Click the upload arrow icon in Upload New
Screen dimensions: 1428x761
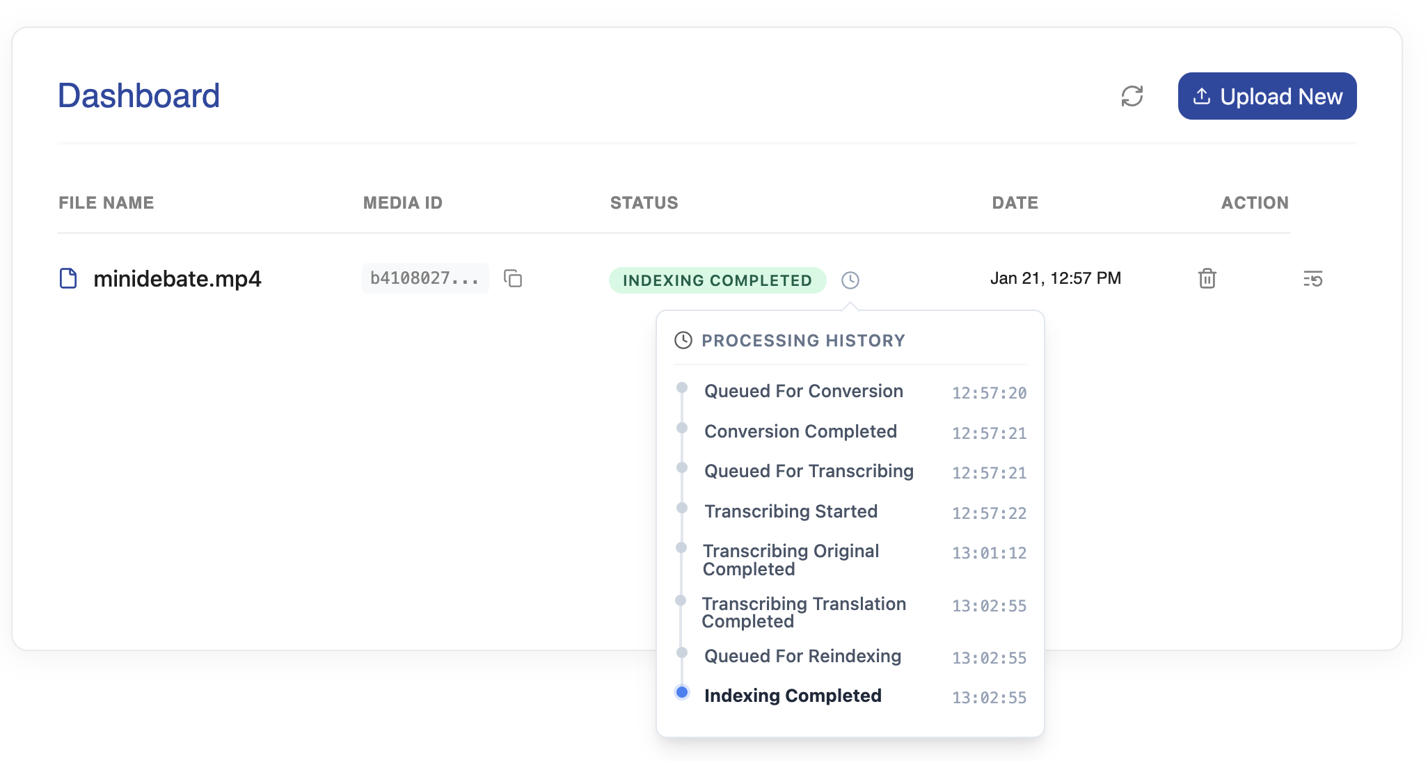(x=1202, y=96)
